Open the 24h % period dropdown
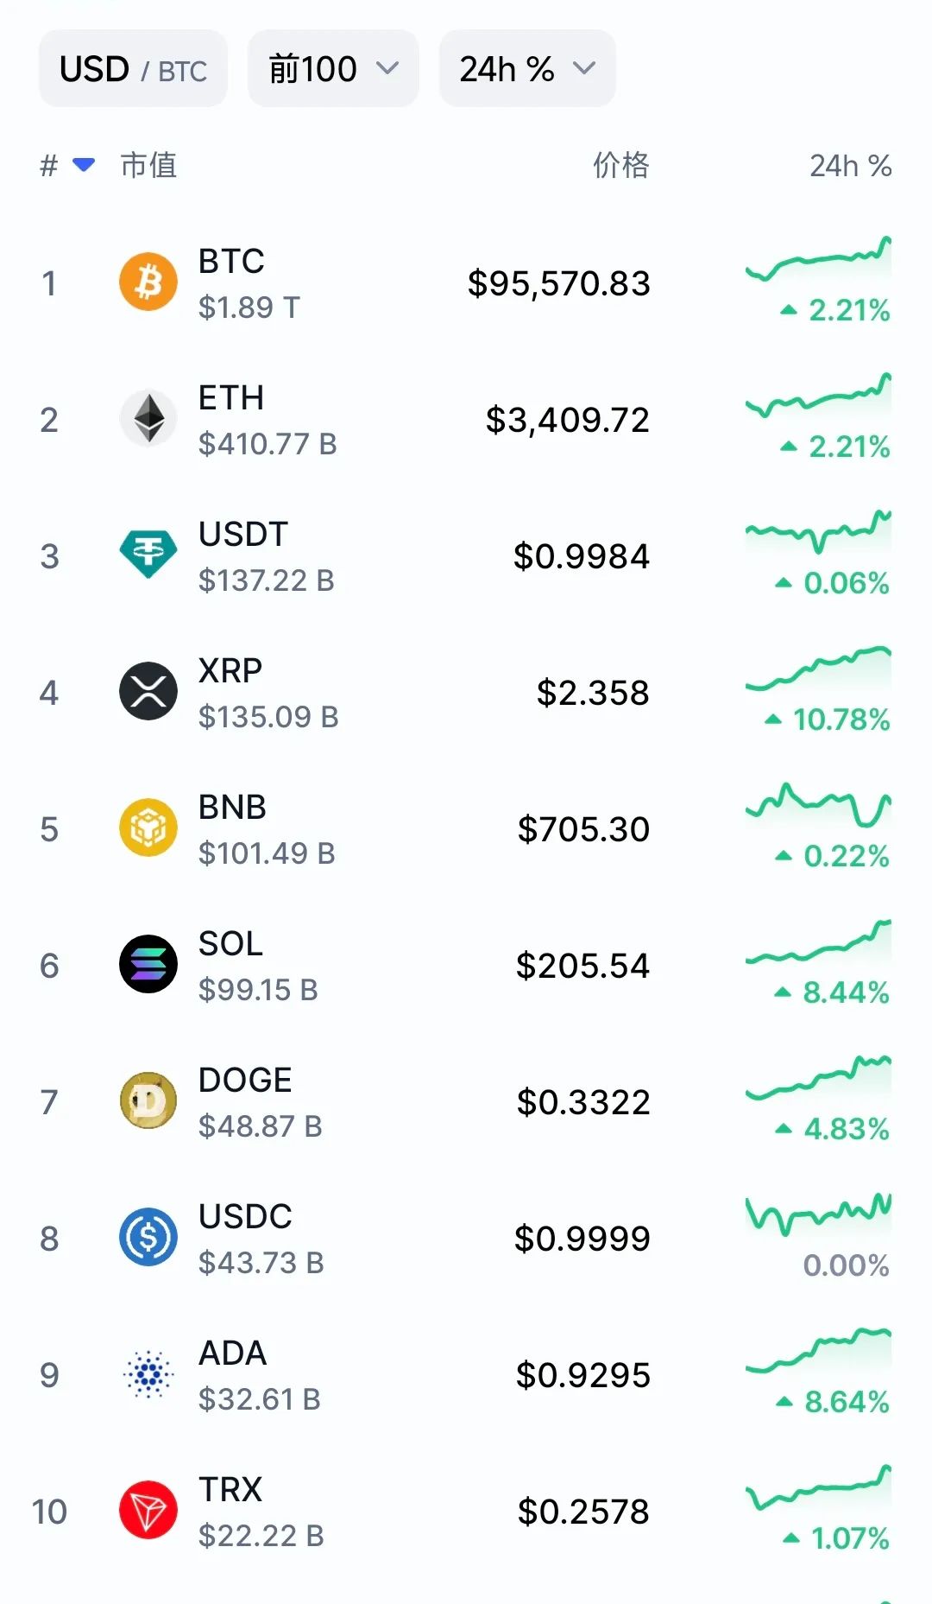 point(526,69)
